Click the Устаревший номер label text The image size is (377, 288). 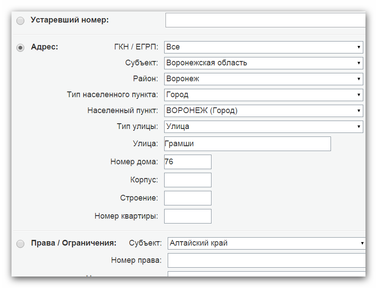click(69, 20)
